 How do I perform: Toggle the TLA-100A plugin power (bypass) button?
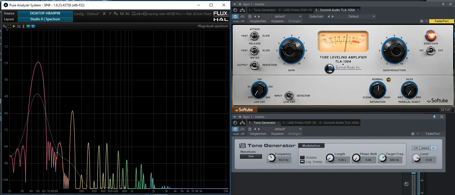coord(235,16)
